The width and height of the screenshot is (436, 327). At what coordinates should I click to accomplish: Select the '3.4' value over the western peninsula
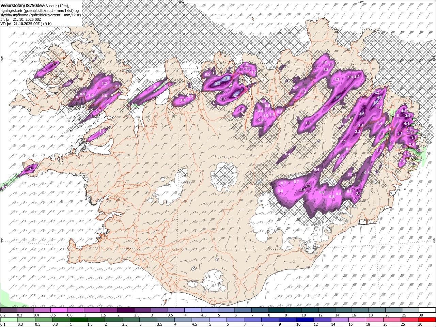[29, 169]
